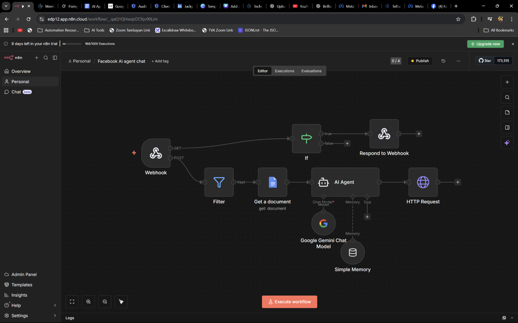The height and width of the screenshot is (323, 518).
Task: Collapse the Logs panel chevron
Action: click(512, 318)
